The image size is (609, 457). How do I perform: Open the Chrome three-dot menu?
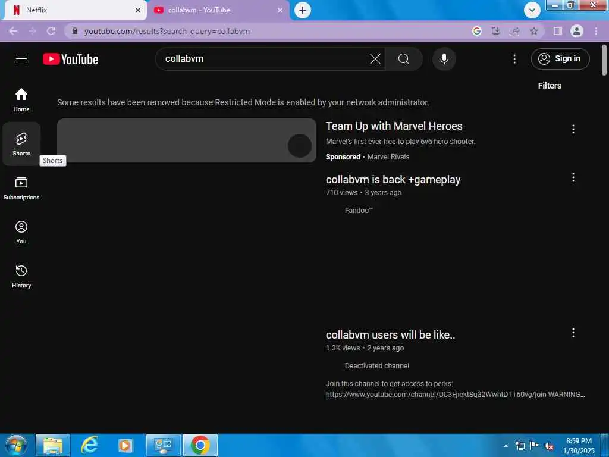click(x=596, y=31)
